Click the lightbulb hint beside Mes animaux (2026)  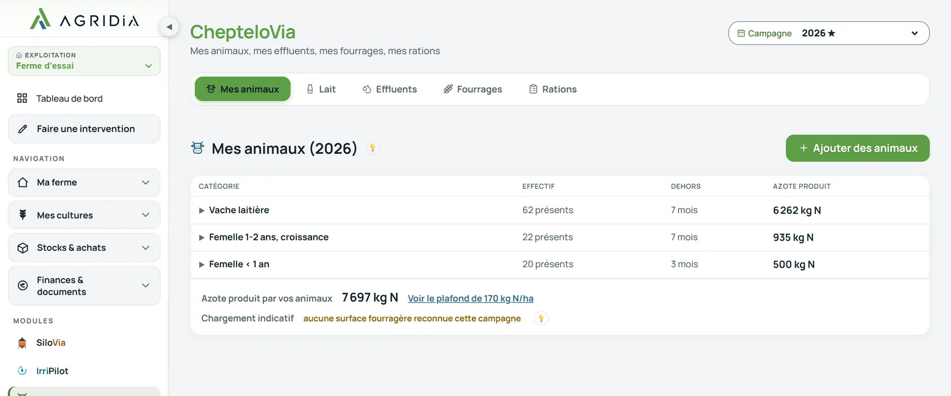(373, 148)
